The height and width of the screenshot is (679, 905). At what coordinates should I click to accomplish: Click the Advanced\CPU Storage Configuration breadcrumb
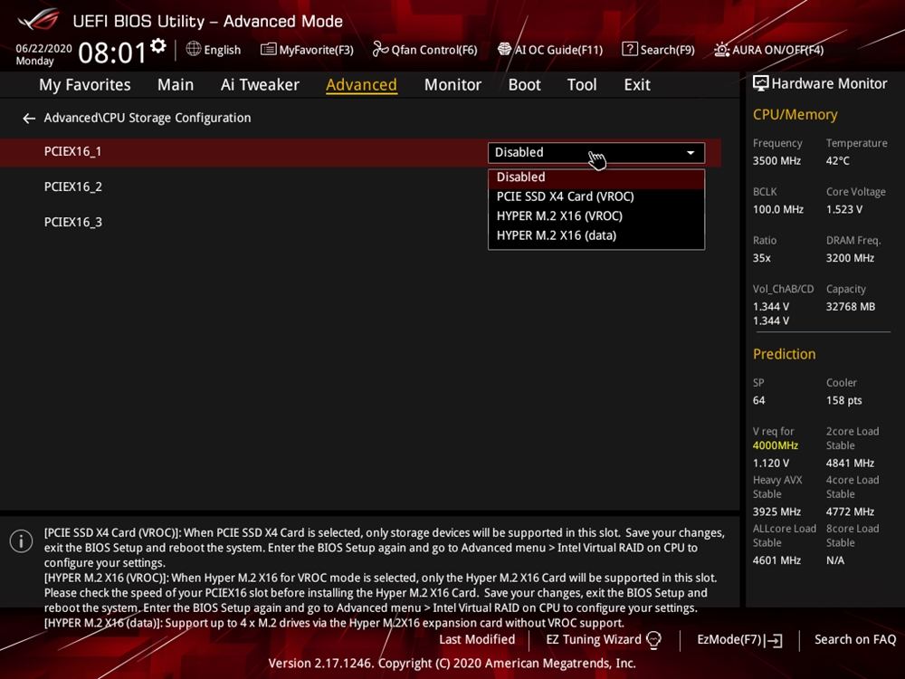pos(148,118)
